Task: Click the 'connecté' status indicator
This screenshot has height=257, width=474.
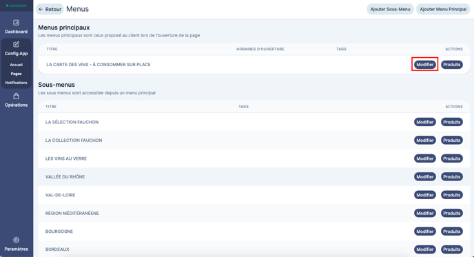Action: tap(16, 6)
